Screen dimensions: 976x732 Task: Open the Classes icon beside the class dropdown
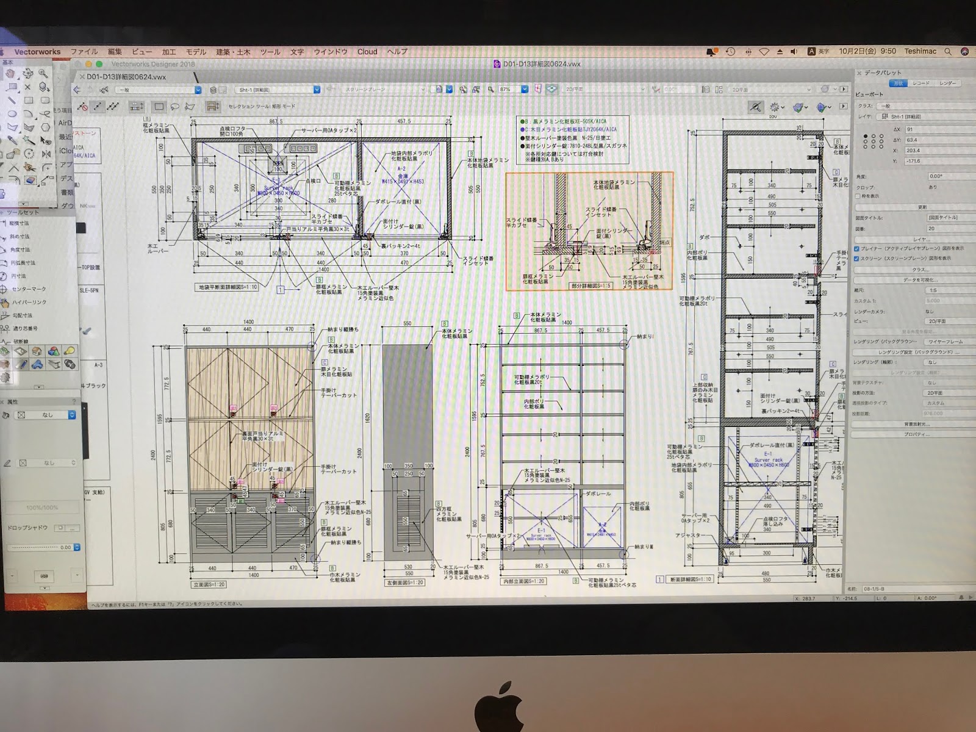tap(104, 90)
